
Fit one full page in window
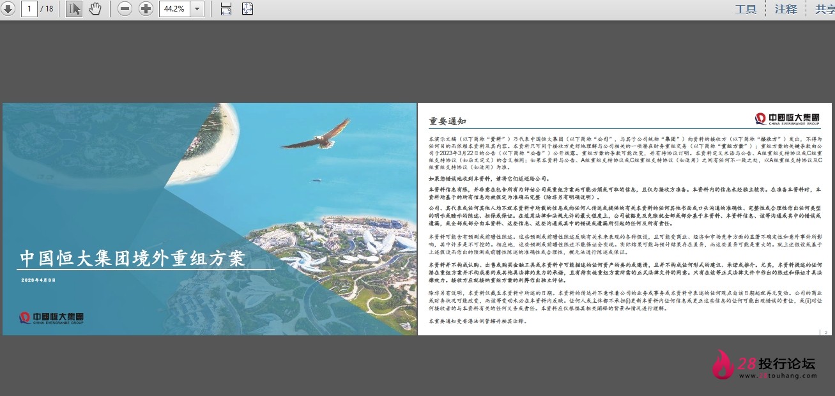pos(247,9)
